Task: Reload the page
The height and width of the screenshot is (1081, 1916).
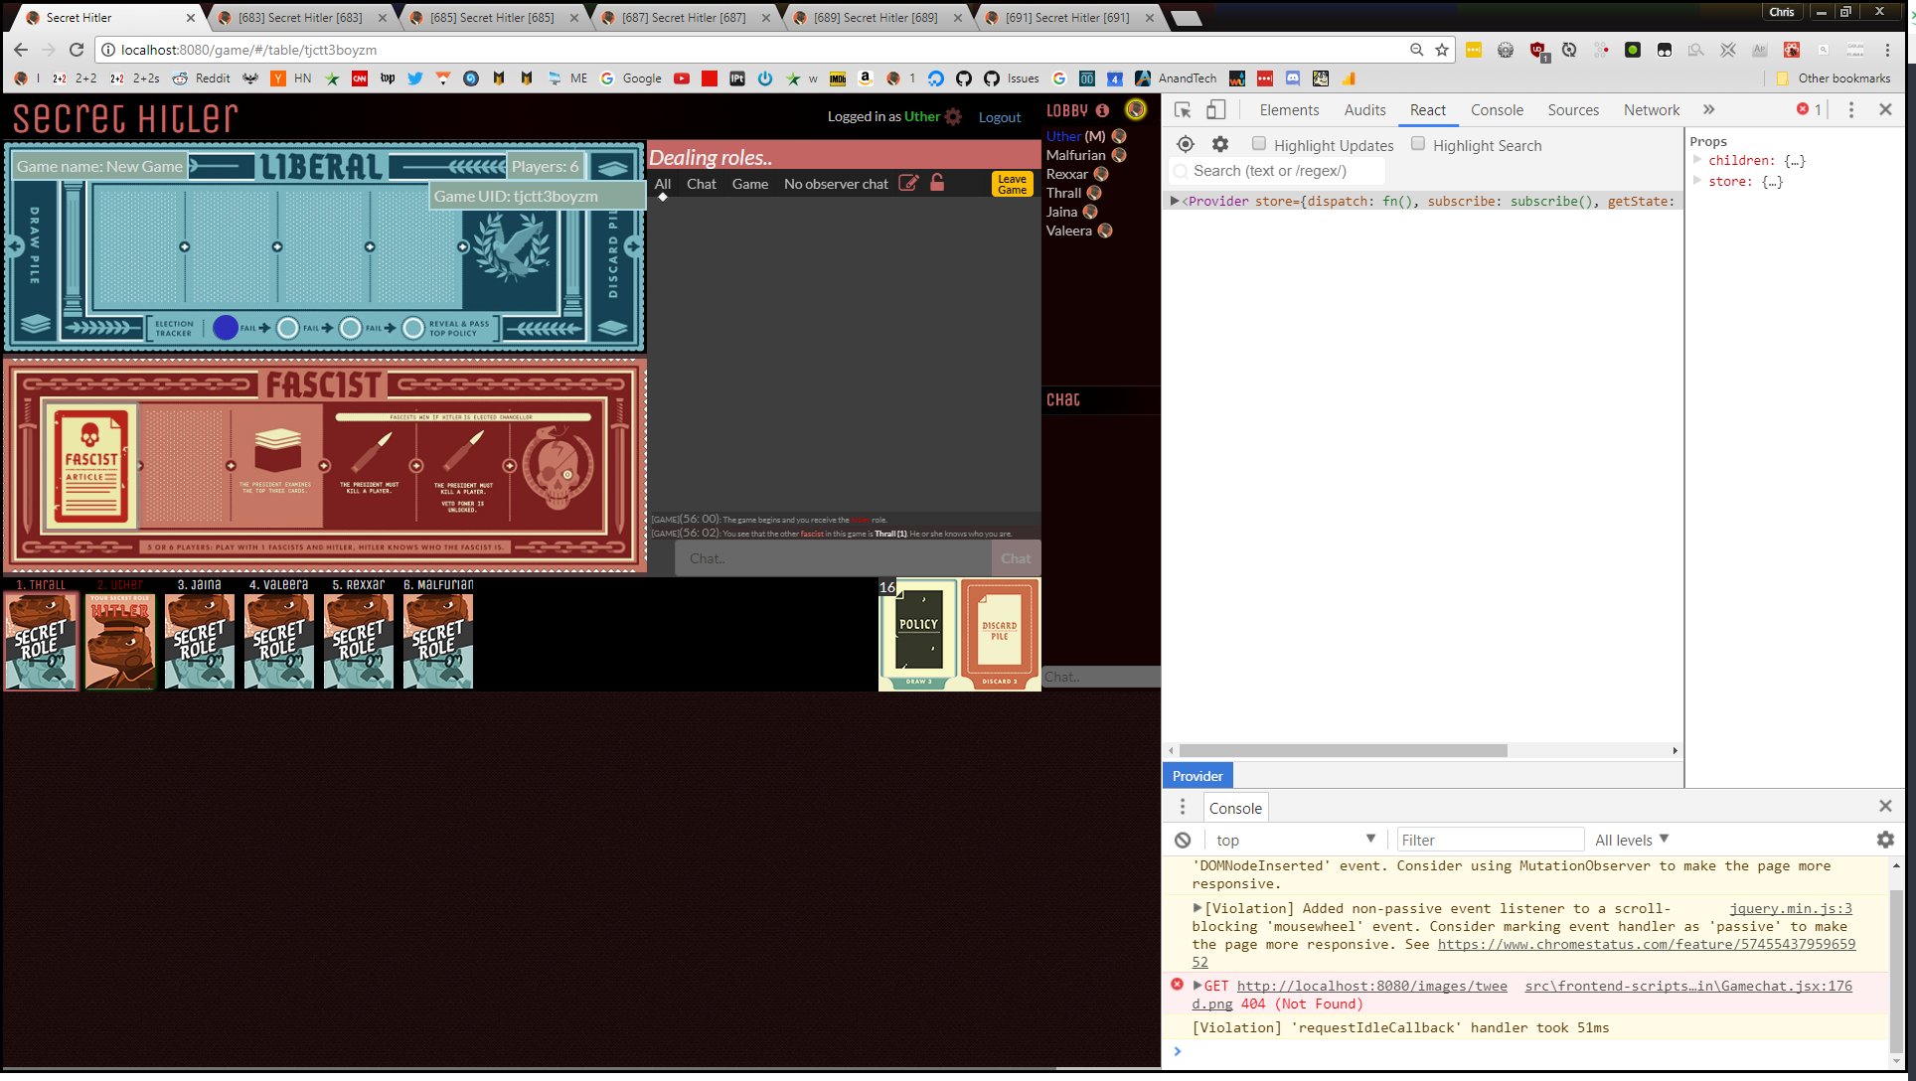Action: [77, 50]
